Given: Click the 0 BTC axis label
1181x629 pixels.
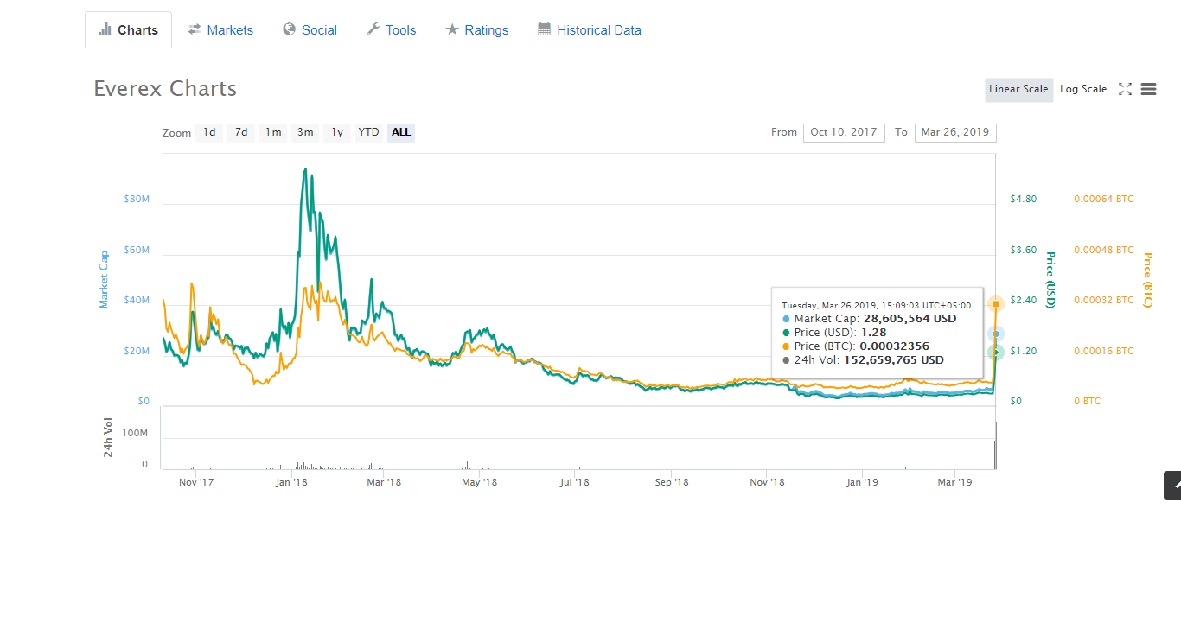Looking at the screenshot, I should click(x=1088, y=401).
